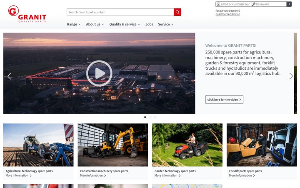The height and width of the screenshot is (188, 300).
Task: Focus the Password field
Action: click(x=269, y=4)
